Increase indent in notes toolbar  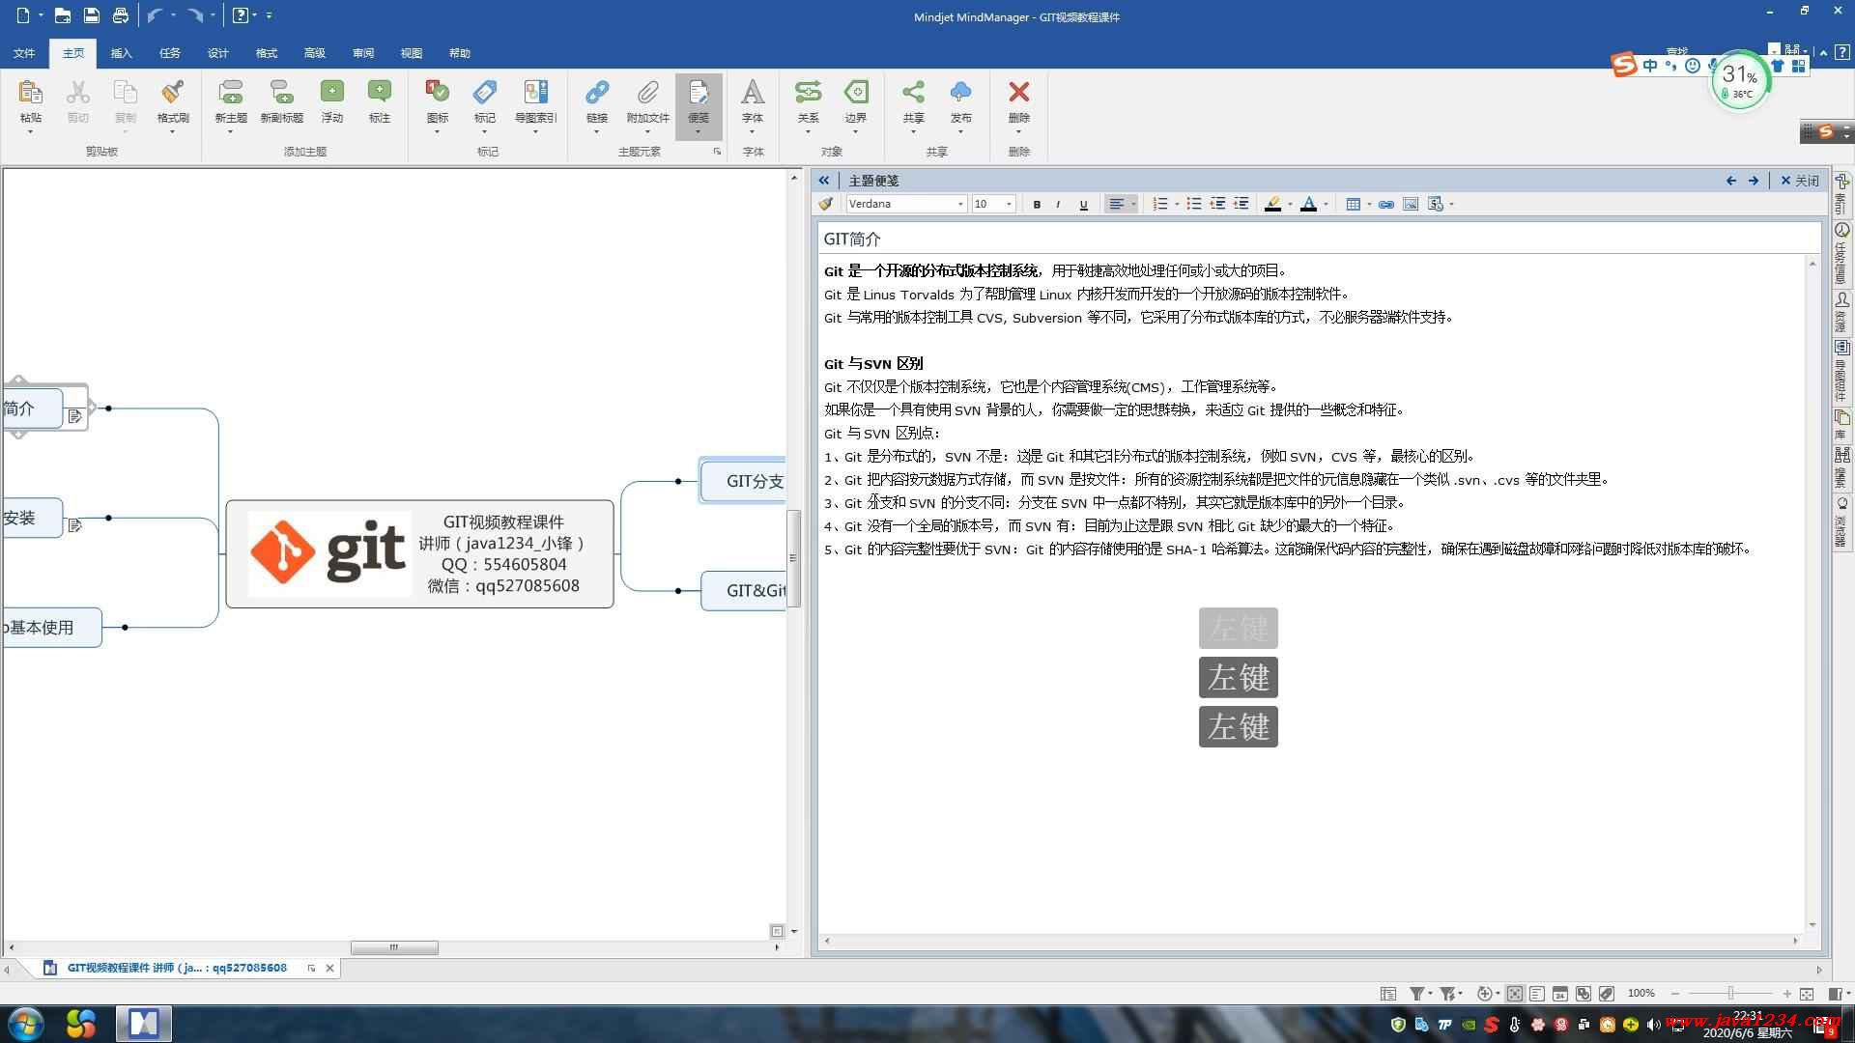point(1241,204)
